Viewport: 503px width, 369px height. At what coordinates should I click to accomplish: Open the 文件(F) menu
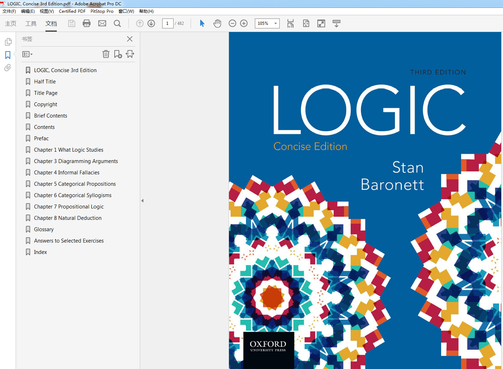coord(9,11)
